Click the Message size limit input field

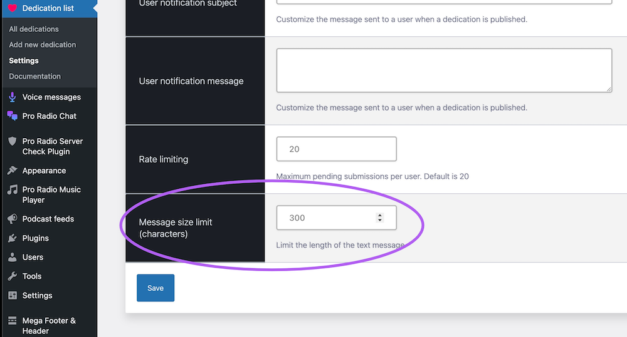(x=326, y=218)
